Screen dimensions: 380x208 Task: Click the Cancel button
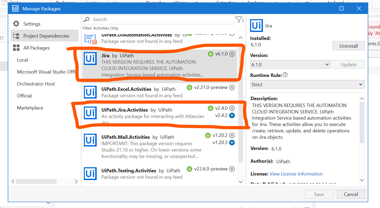(x=351, y=194)
